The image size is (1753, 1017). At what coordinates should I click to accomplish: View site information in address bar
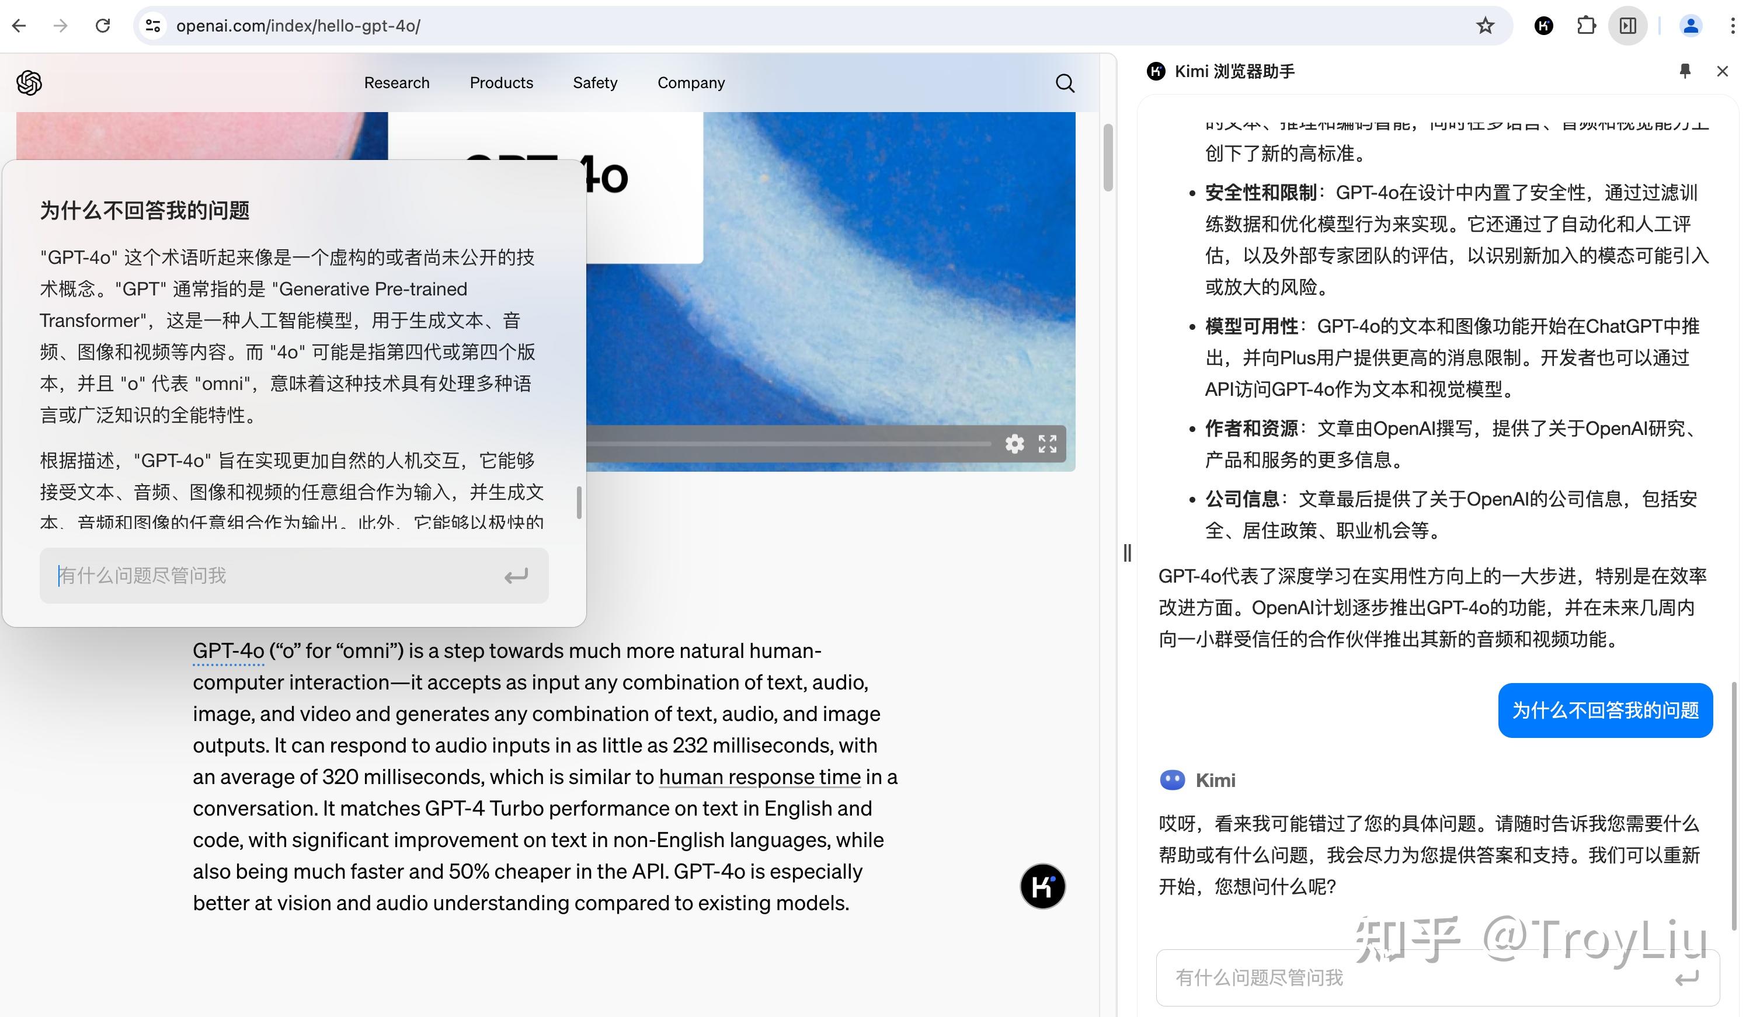pyautogui.click(x=153, y=26)
